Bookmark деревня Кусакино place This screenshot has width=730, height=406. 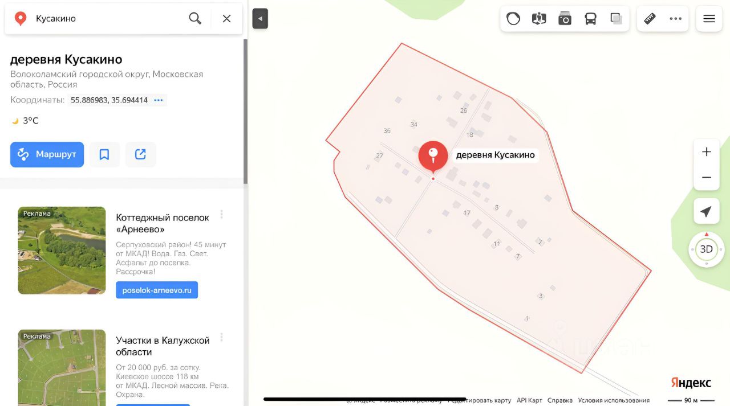(x=104, y=154)
